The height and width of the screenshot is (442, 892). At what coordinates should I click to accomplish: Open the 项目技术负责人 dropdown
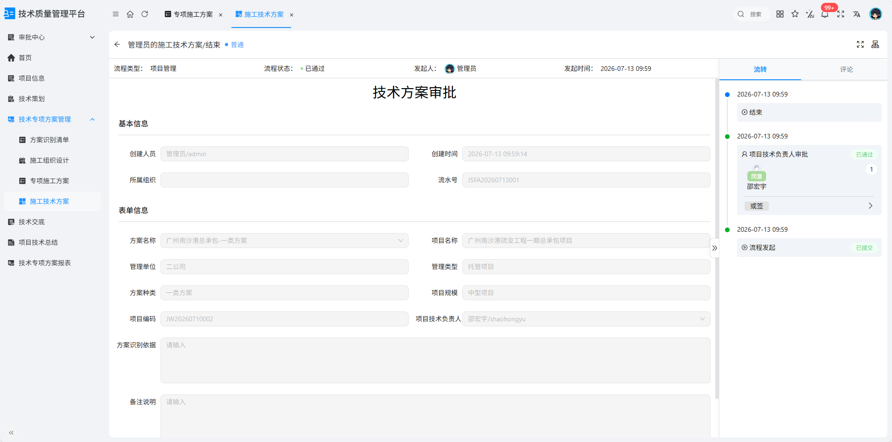[586, 319]
